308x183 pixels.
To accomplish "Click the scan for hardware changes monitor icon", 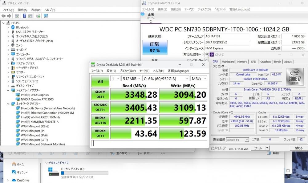I will 46,16.
